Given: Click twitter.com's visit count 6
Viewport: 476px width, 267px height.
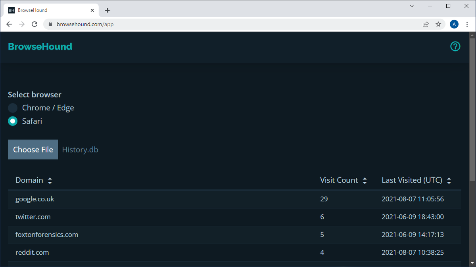Looking at the screenshot, I should pos(322,217).
